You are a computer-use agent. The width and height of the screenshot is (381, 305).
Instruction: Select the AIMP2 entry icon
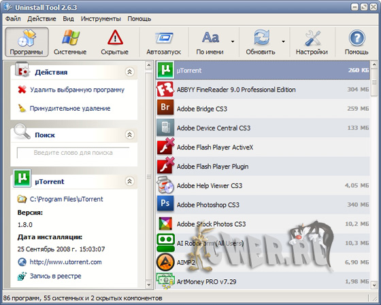pyautogui.click(x=165, y=262)
